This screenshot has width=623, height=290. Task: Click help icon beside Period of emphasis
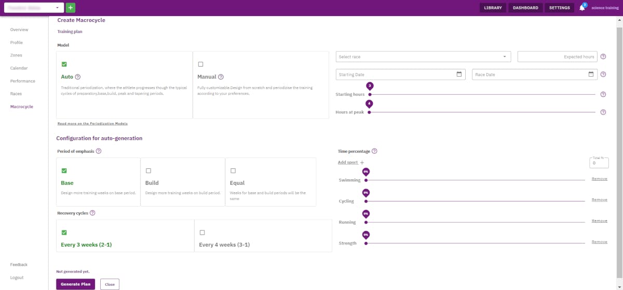point(99,151)
